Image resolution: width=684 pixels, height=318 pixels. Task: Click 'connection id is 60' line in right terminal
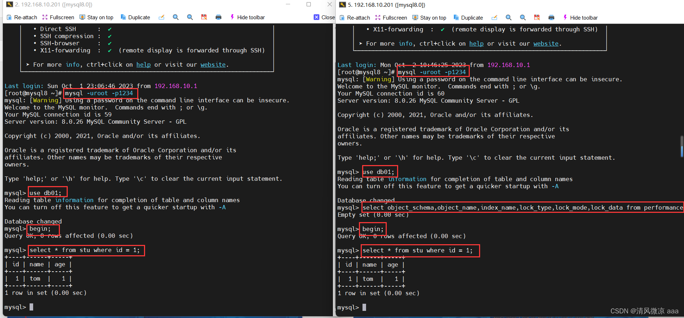(391, 93)
